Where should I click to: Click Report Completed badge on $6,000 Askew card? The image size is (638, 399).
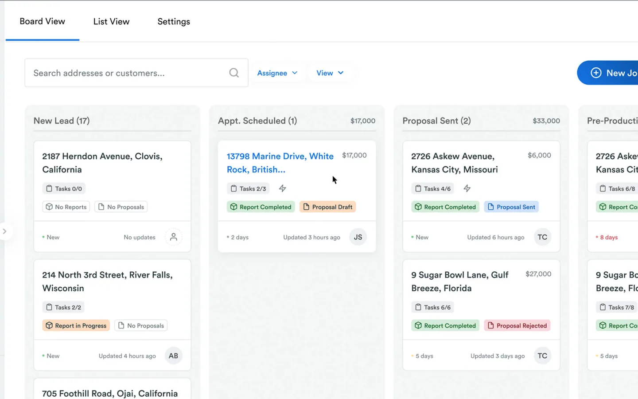[x=445, y=207]
